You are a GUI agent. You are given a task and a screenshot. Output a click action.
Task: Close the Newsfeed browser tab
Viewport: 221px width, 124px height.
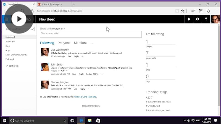click(x=34, y=4)
